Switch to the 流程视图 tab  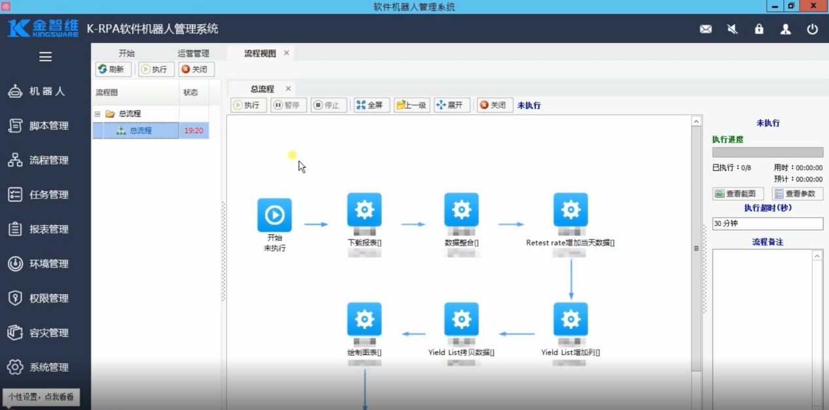tap(260, 54)
